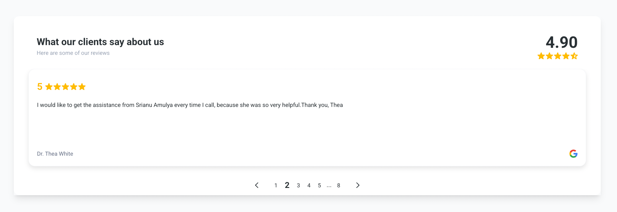Click reviewer name Dr. Thea White

(55, 154)
